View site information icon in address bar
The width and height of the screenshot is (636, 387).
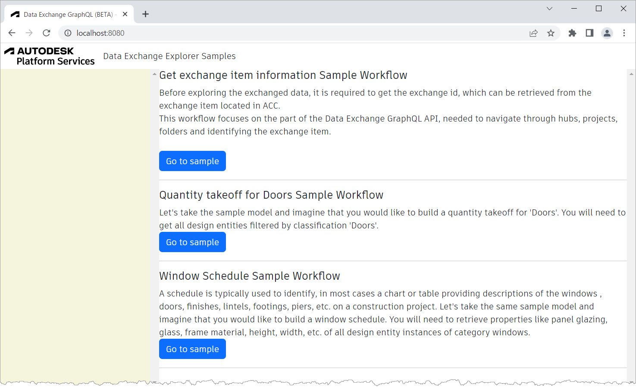tap(68, 33)
